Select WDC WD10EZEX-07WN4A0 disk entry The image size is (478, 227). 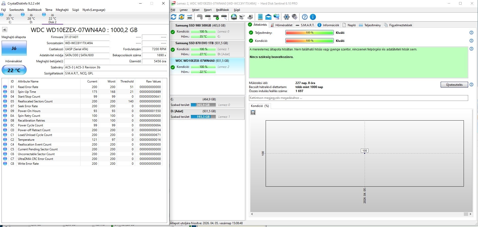pos(207,66)
